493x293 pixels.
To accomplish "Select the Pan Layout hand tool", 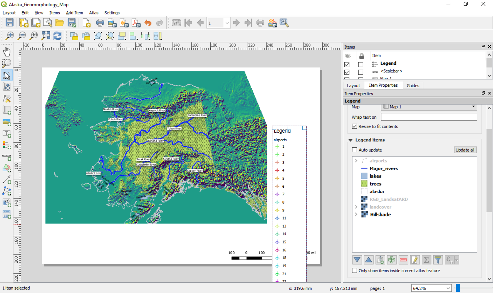I will click(x=7, y=52).
